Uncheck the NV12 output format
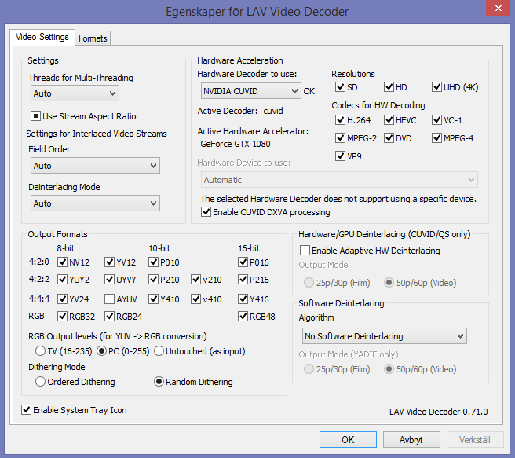The image size is (515, 458). point(62,262)
